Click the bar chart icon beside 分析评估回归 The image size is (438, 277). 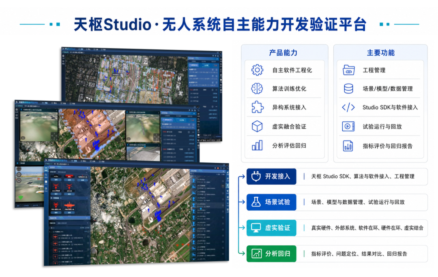tap(257, 145)
